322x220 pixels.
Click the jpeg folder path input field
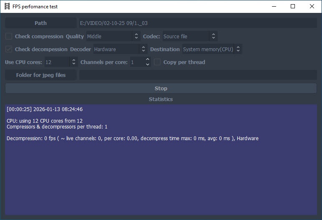[198, 75]
